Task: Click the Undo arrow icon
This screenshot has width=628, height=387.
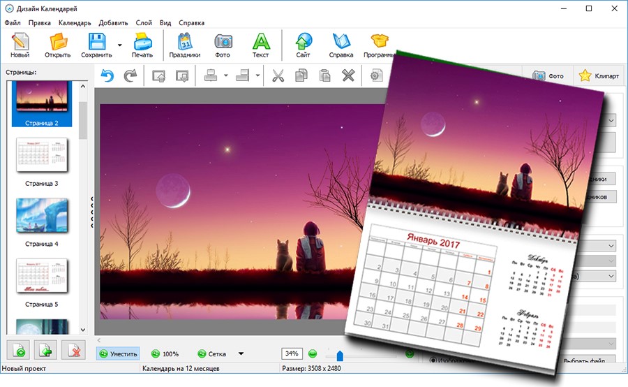Action: tap(107, 75)
